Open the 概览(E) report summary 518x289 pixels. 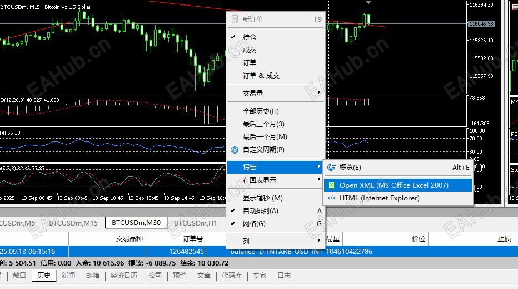(x=398, y=168)
